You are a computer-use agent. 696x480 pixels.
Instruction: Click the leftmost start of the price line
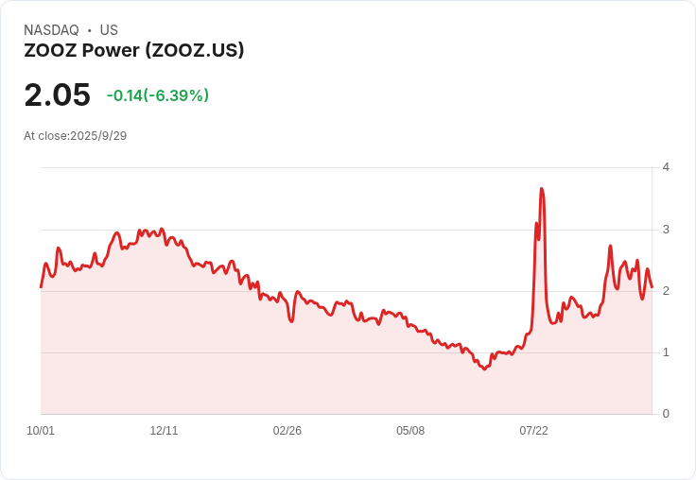pos(41,287)
